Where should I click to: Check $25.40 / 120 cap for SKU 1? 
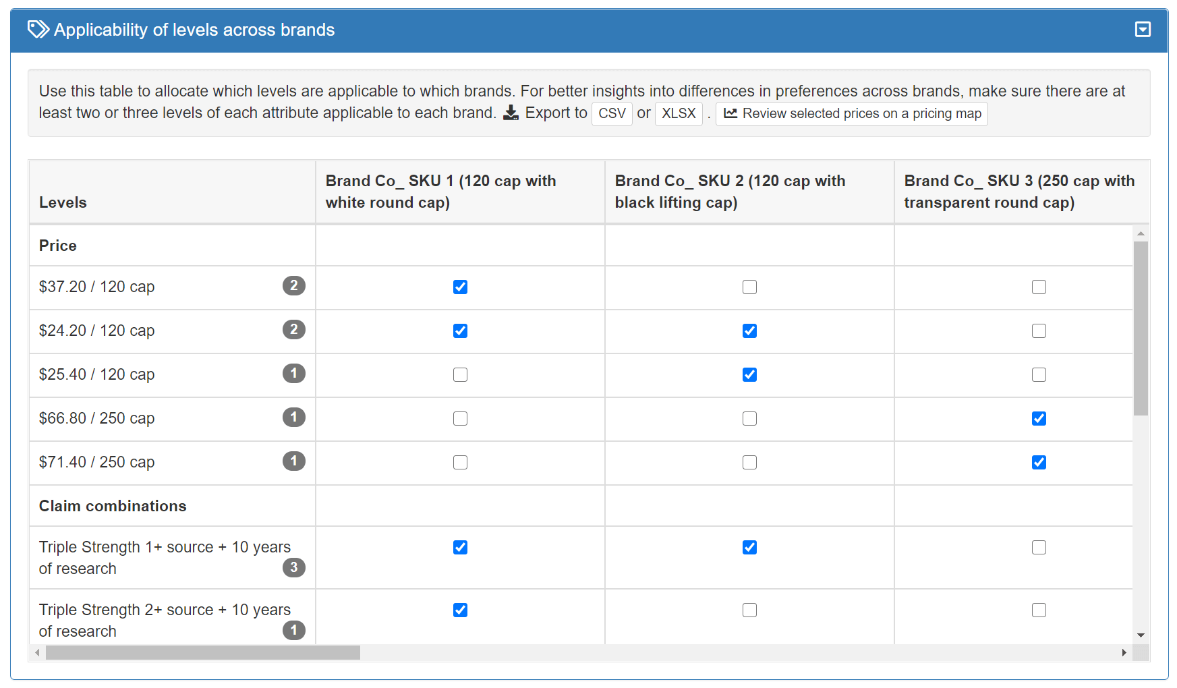tap(460, 374)
